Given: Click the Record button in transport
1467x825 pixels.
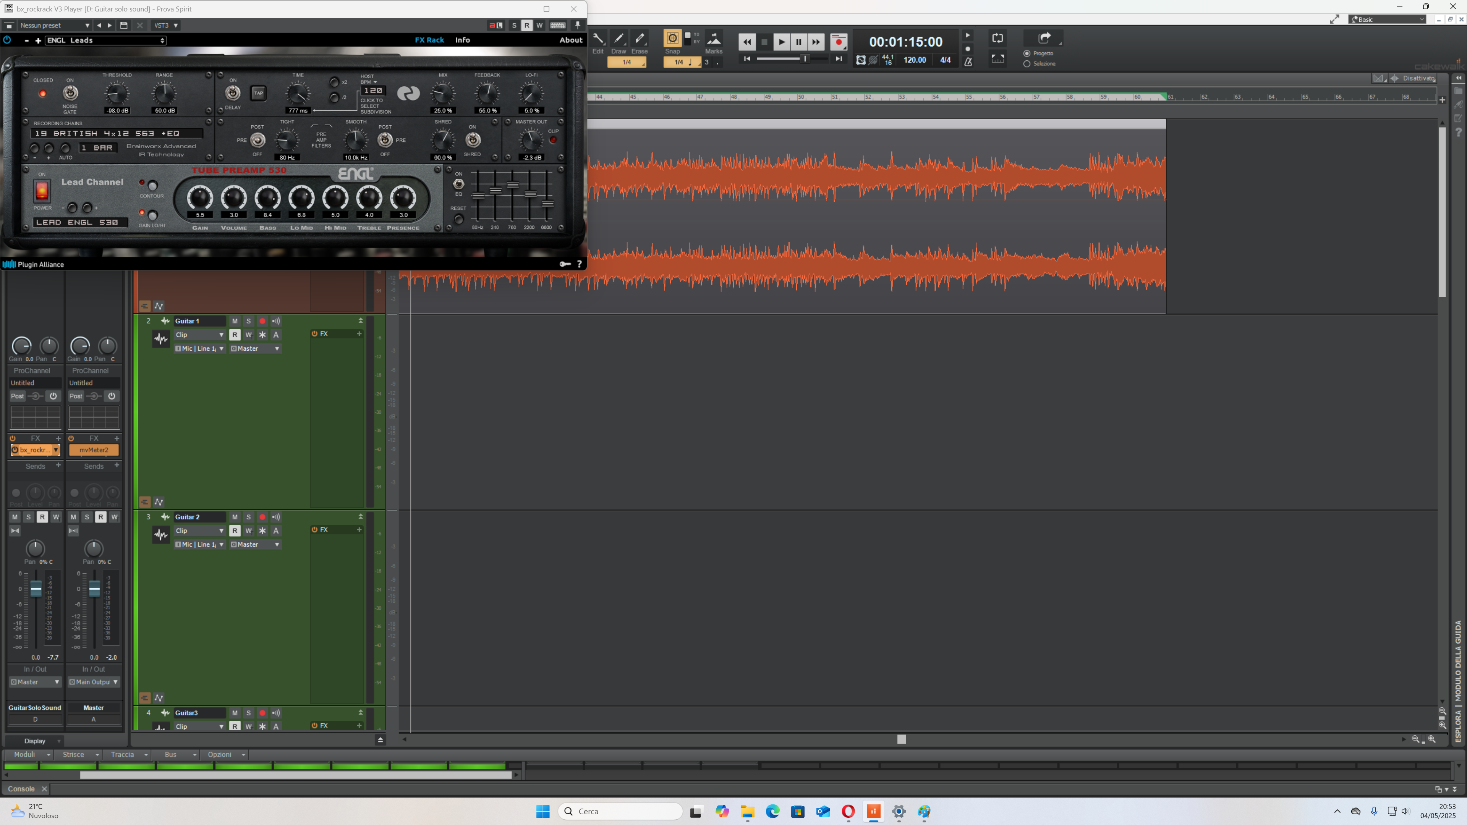Looking at the screenshot, I should pos(838,42).
